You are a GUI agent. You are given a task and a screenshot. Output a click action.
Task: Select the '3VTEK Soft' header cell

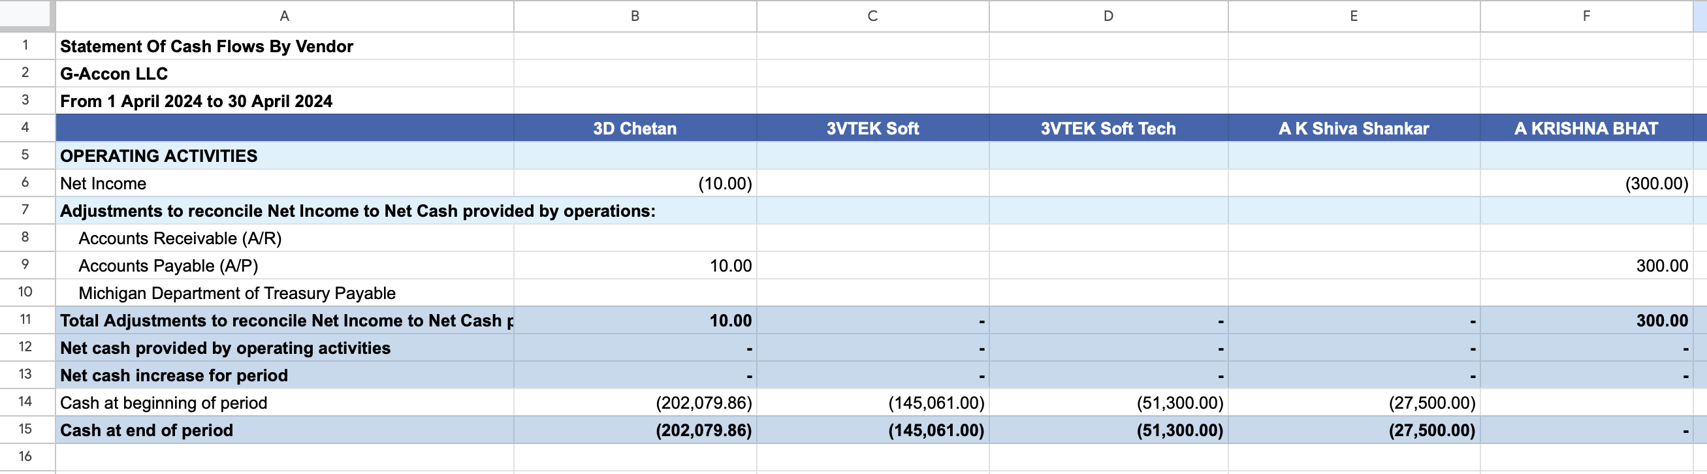[x=872, y=128]
